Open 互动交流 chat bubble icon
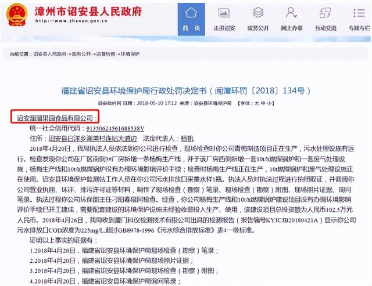 click(327, 13)
